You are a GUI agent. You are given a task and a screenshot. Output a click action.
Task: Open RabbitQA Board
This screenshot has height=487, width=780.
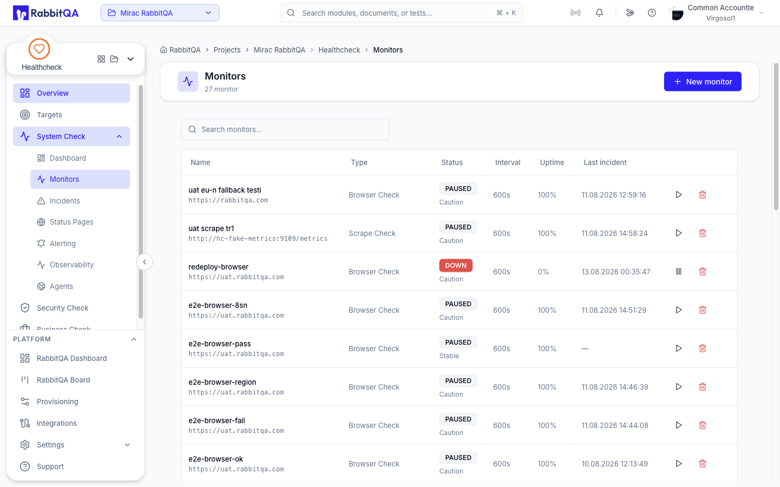(71, 380)
